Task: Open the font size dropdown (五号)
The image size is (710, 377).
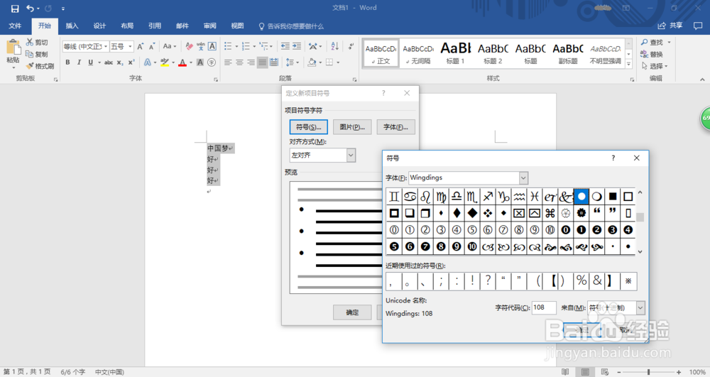Action: (x=130, y=47)
